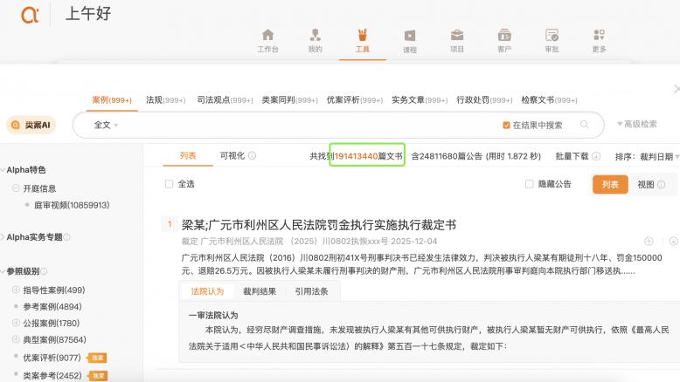680x382 pixels.
Task: Open the 客户 clients icon
Action: (504, 35)
